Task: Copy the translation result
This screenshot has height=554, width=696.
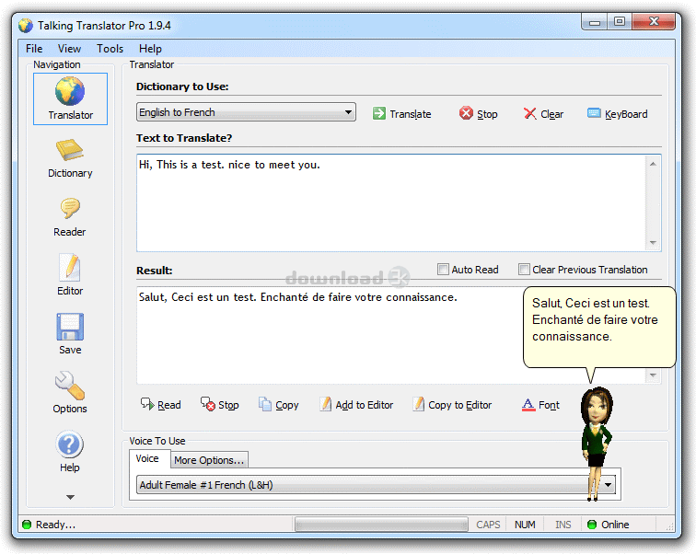Action: click(x=279, y=405)
